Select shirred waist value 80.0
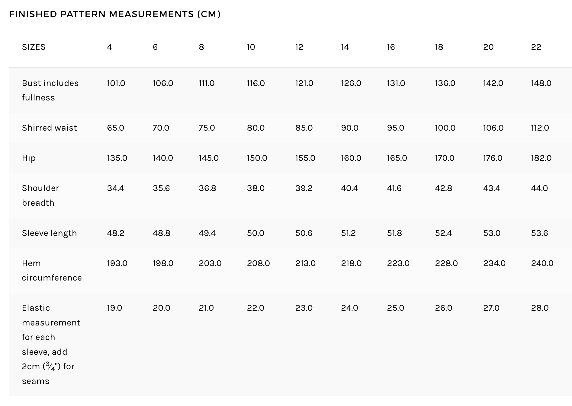Viewport: 572px width, 406px height. [256, 128]
